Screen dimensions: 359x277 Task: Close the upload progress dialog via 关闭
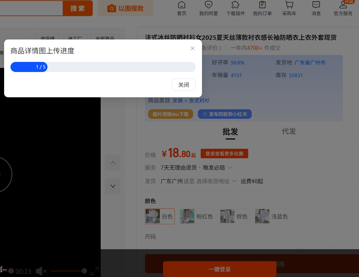[x=184, y=85]
